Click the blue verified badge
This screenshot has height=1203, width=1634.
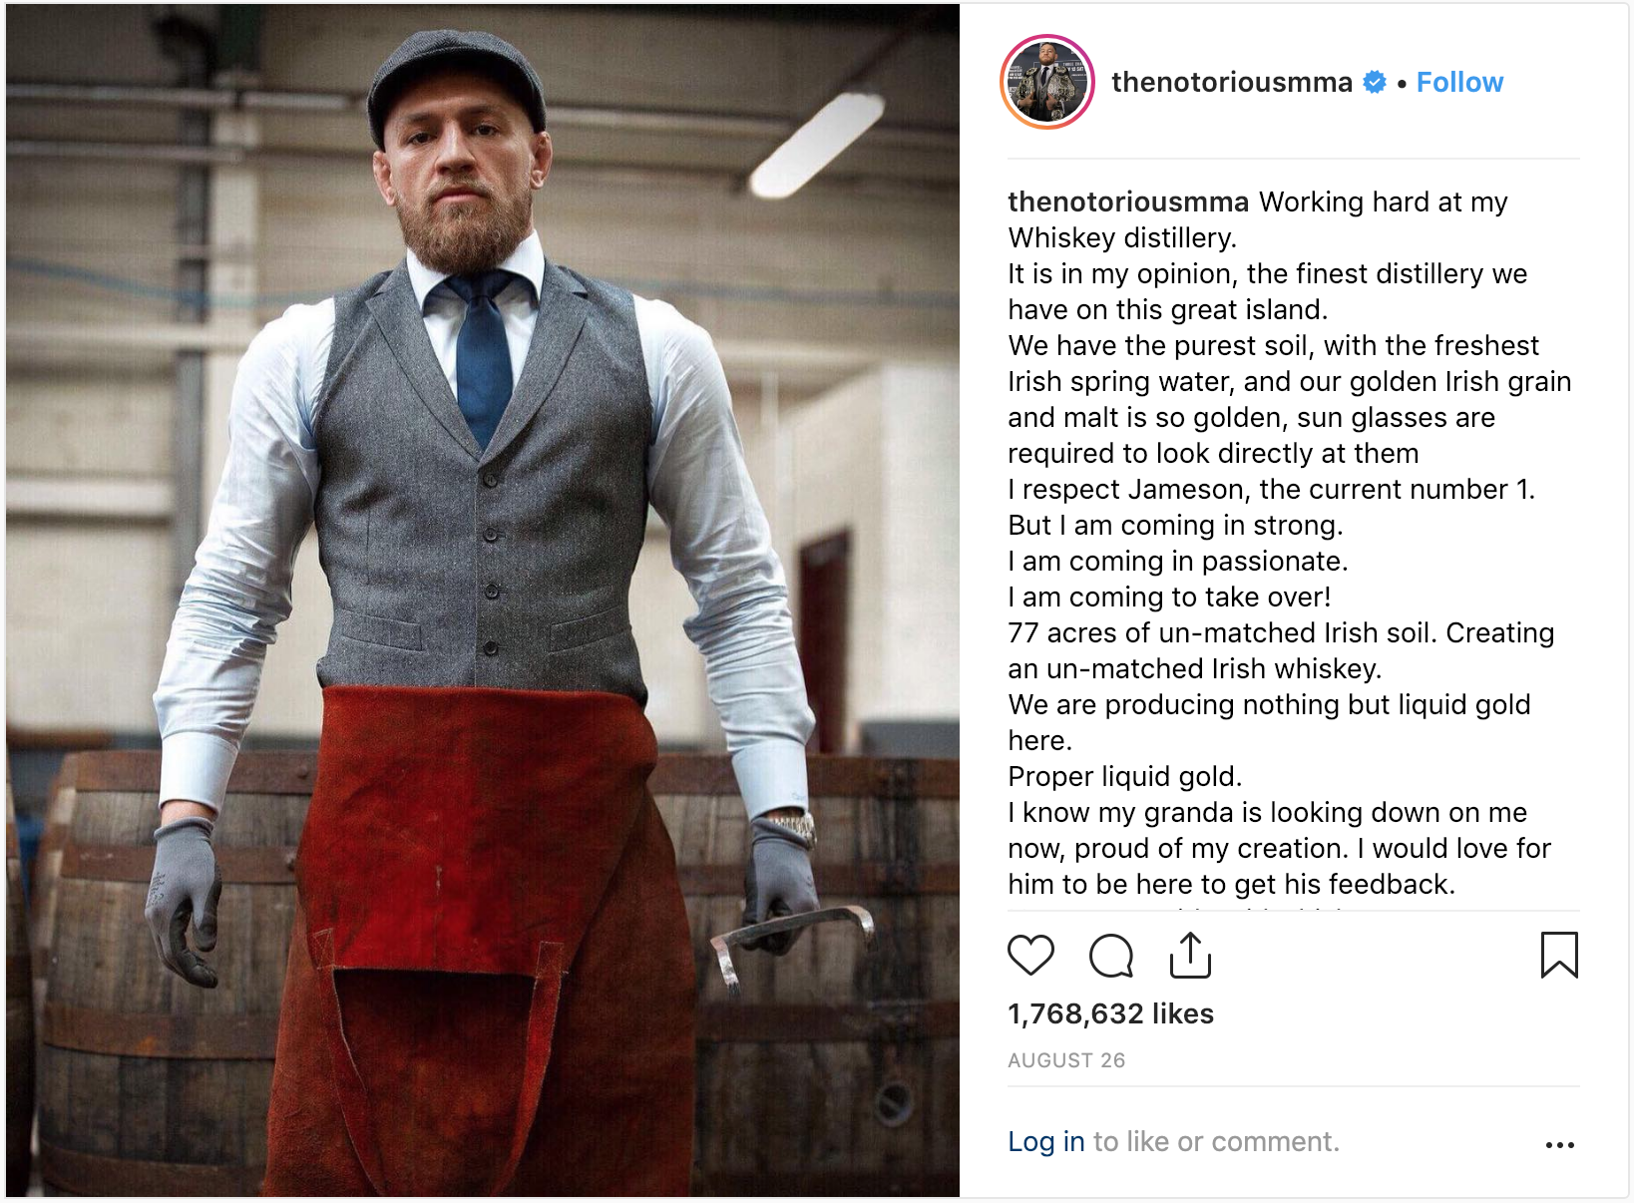(1375, 83)
